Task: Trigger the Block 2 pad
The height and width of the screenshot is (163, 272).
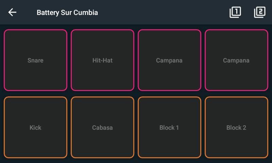Action: click(x=236, y=127)
